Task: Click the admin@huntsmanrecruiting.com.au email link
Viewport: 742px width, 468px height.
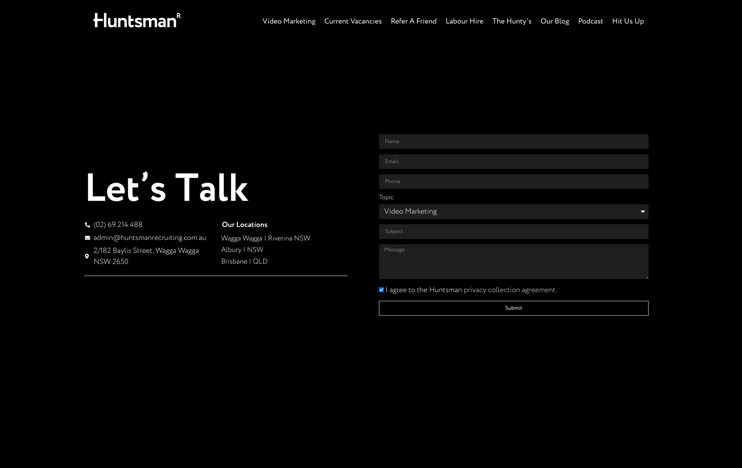Action: click(150, 238)
